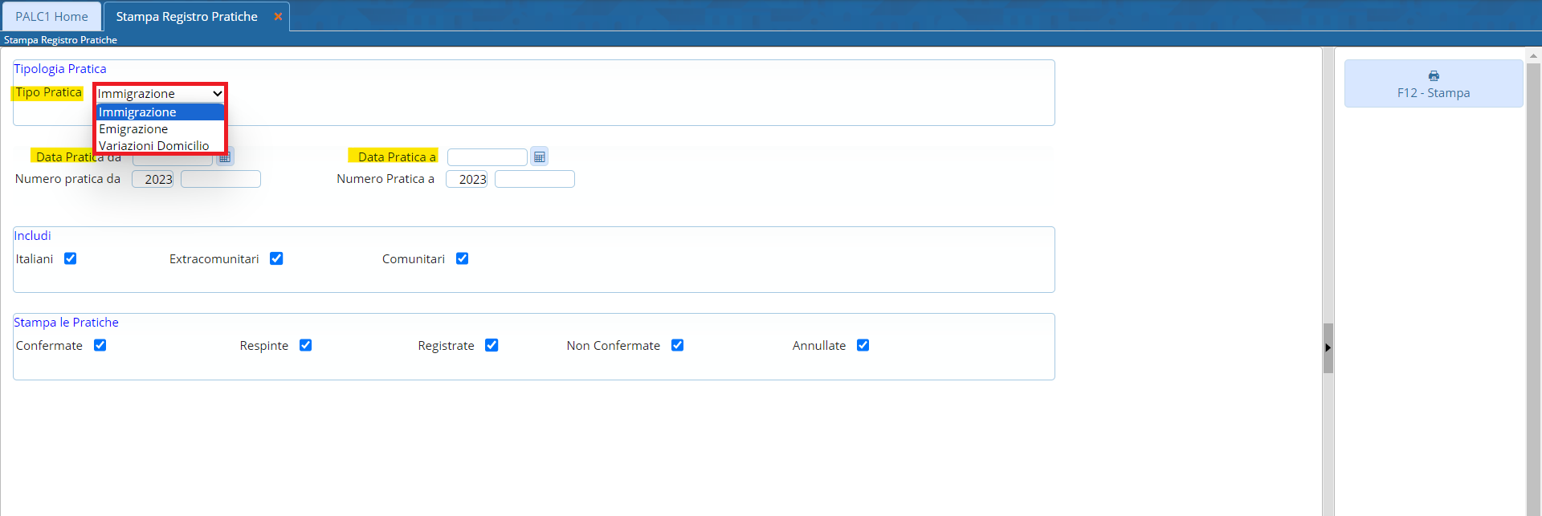
Task: Untick the Registrate checkbox
Action: 492,345
